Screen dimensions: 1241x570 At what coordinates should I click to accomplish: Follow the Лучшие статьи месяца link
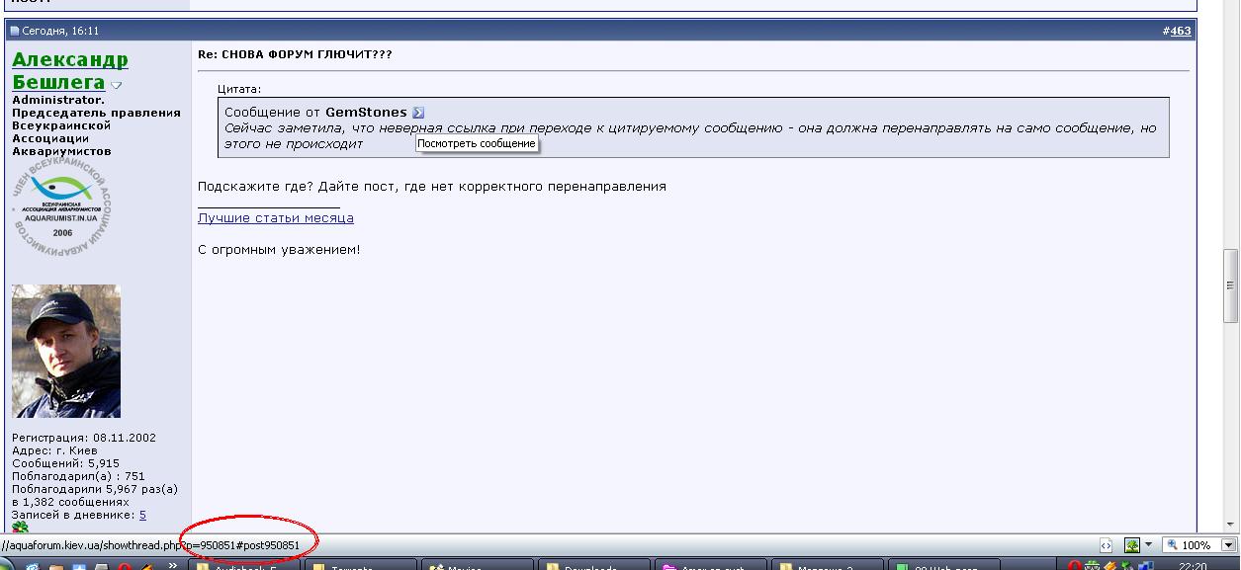click(x=275, y=217)
